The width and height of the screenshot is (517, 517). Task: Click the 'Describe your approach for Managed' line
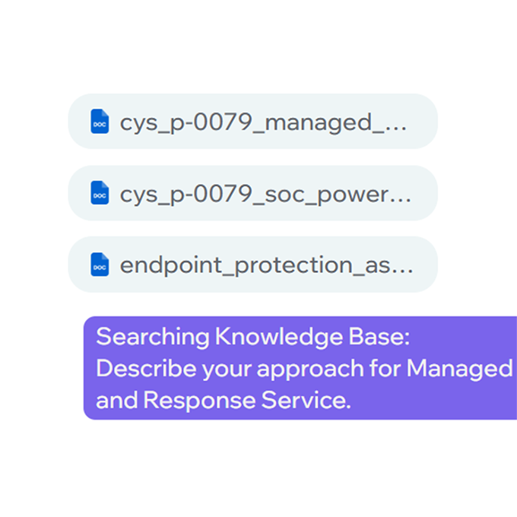[304, 369]
